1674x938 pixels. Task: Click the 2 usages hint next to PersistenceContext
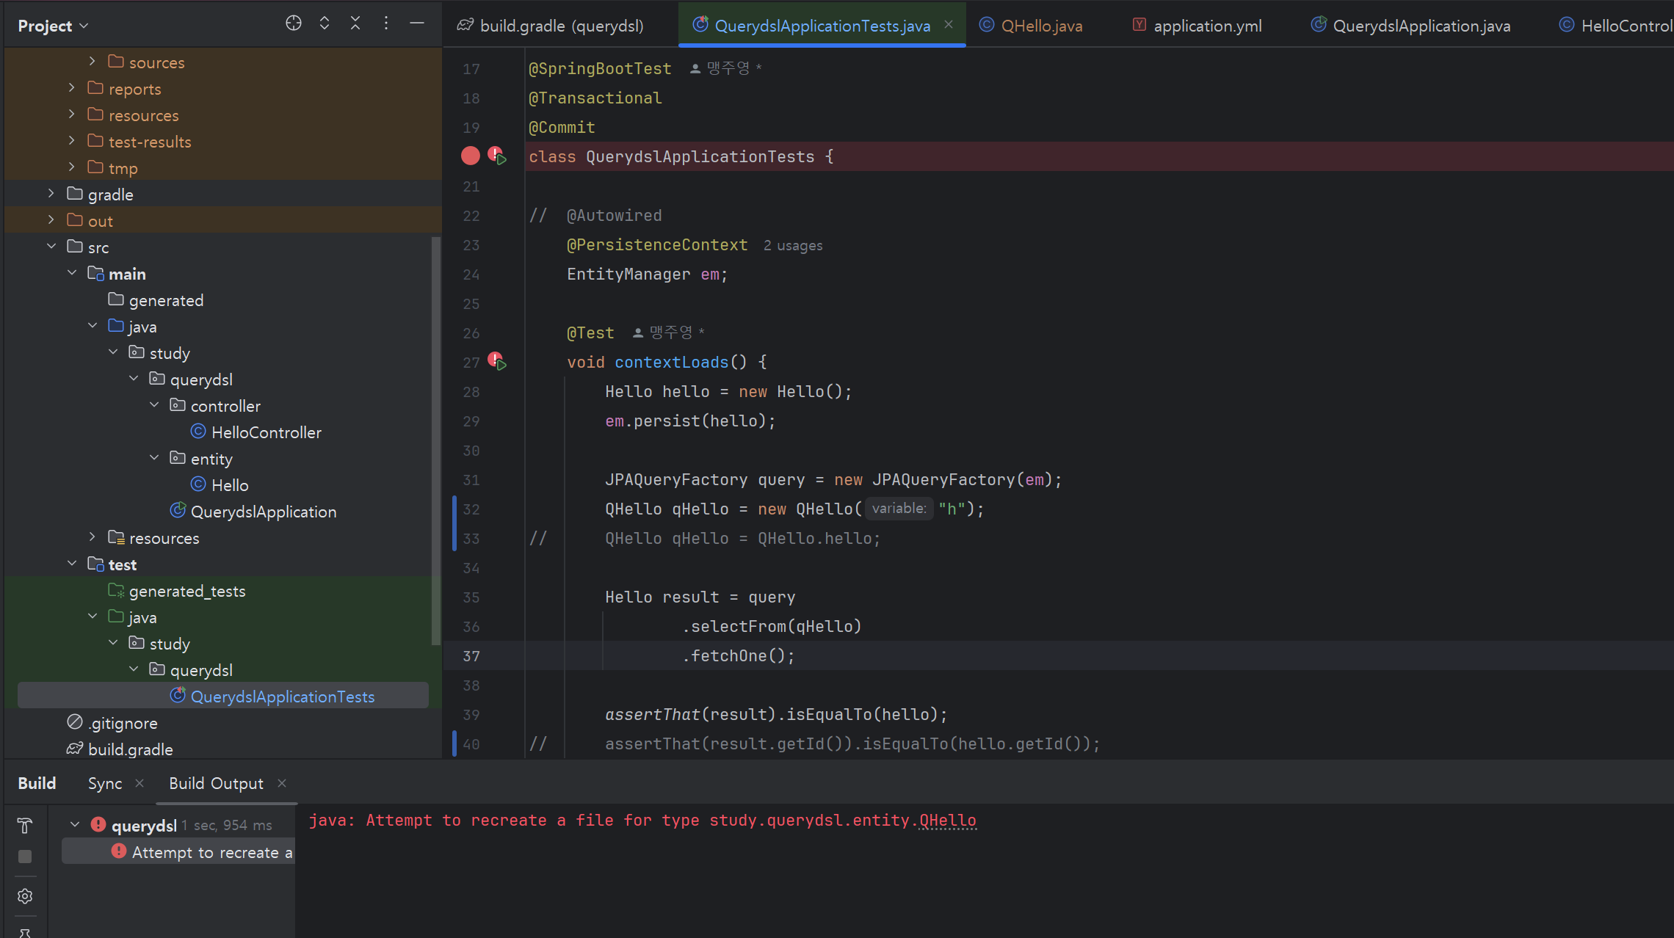[x=793, y=246]
